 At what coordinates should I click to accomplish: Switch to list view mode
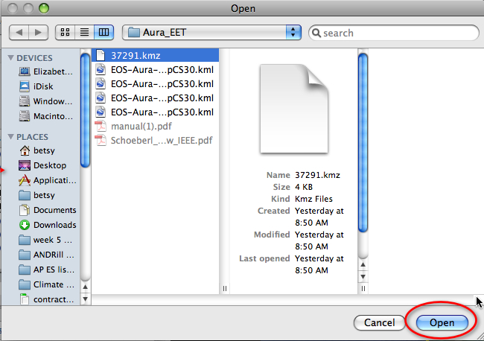(84, 33)
